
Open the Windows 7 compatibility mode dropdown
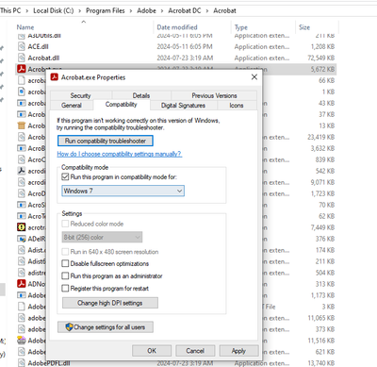pos(123,191)
